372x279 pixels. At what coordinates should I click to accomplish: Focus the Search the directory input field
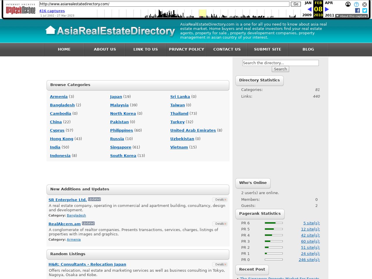(x=280, y=63)
